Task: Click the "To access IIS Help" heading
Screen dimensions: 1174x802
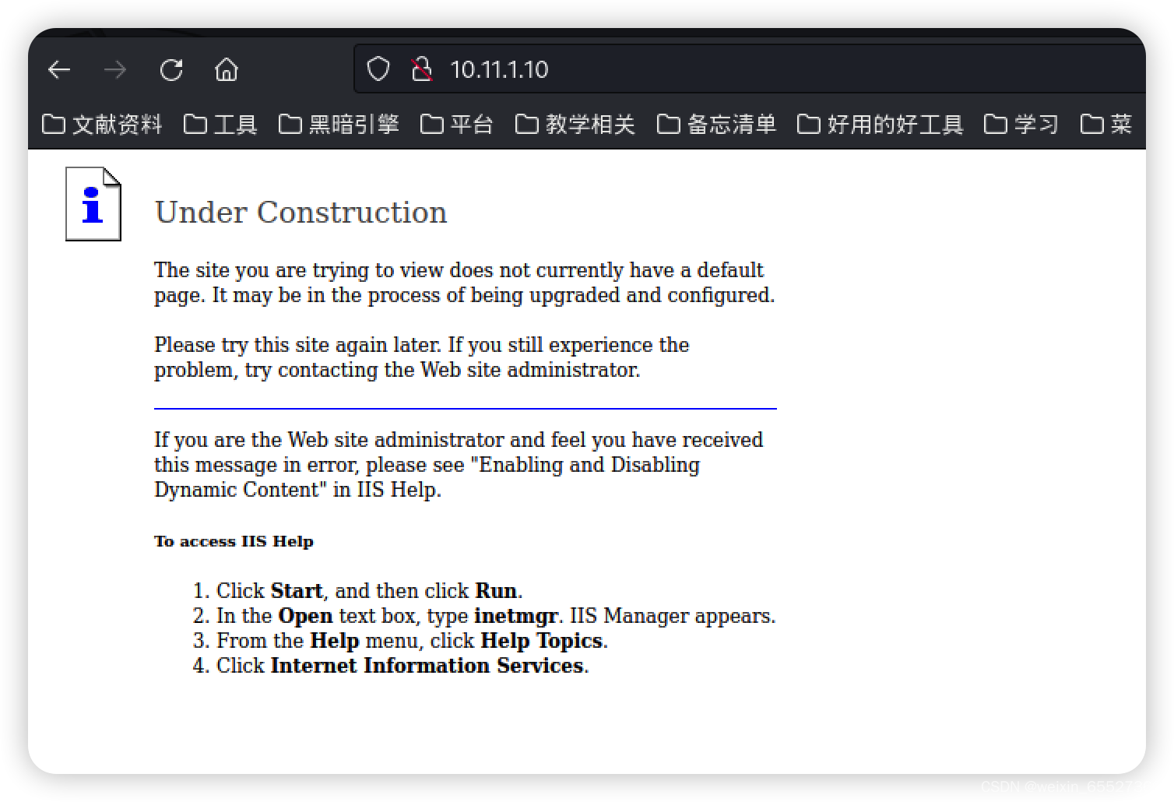Action: click(x=234, y=541)
